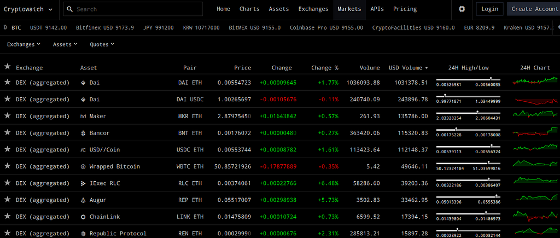Click the Republic Protocol asset name
560x238 pixels.
pyautogui.click(x=118, y=234)
